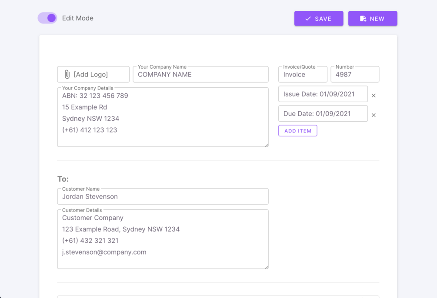The height and width of the screenshot is (298, 437).
Task: Click the invoice Number field
Action: click(355, 75)
